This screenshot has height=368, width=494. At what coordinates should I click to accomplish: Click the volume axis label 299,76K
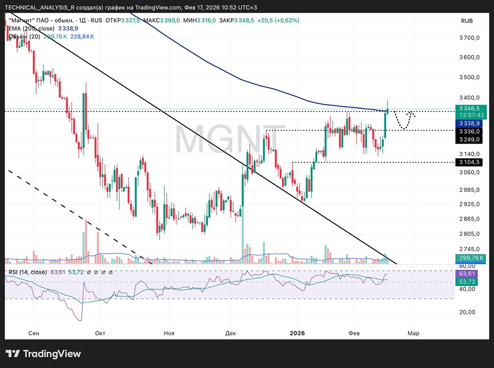click(x=471, y=258)
